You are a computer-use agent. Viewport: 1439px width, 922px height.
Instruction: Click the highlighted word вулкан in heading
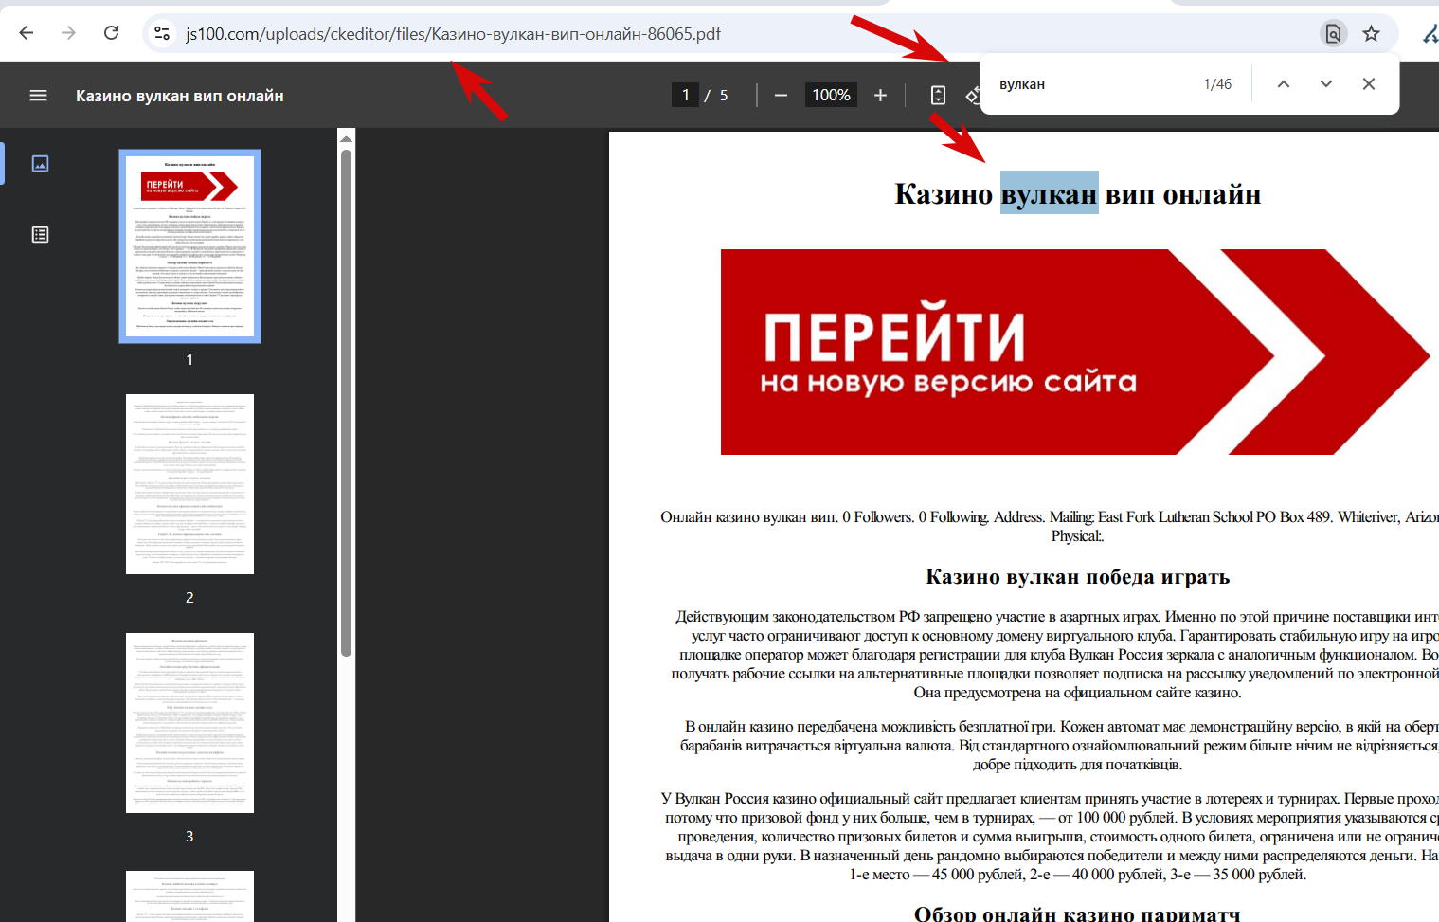(x=1049, y=193)
